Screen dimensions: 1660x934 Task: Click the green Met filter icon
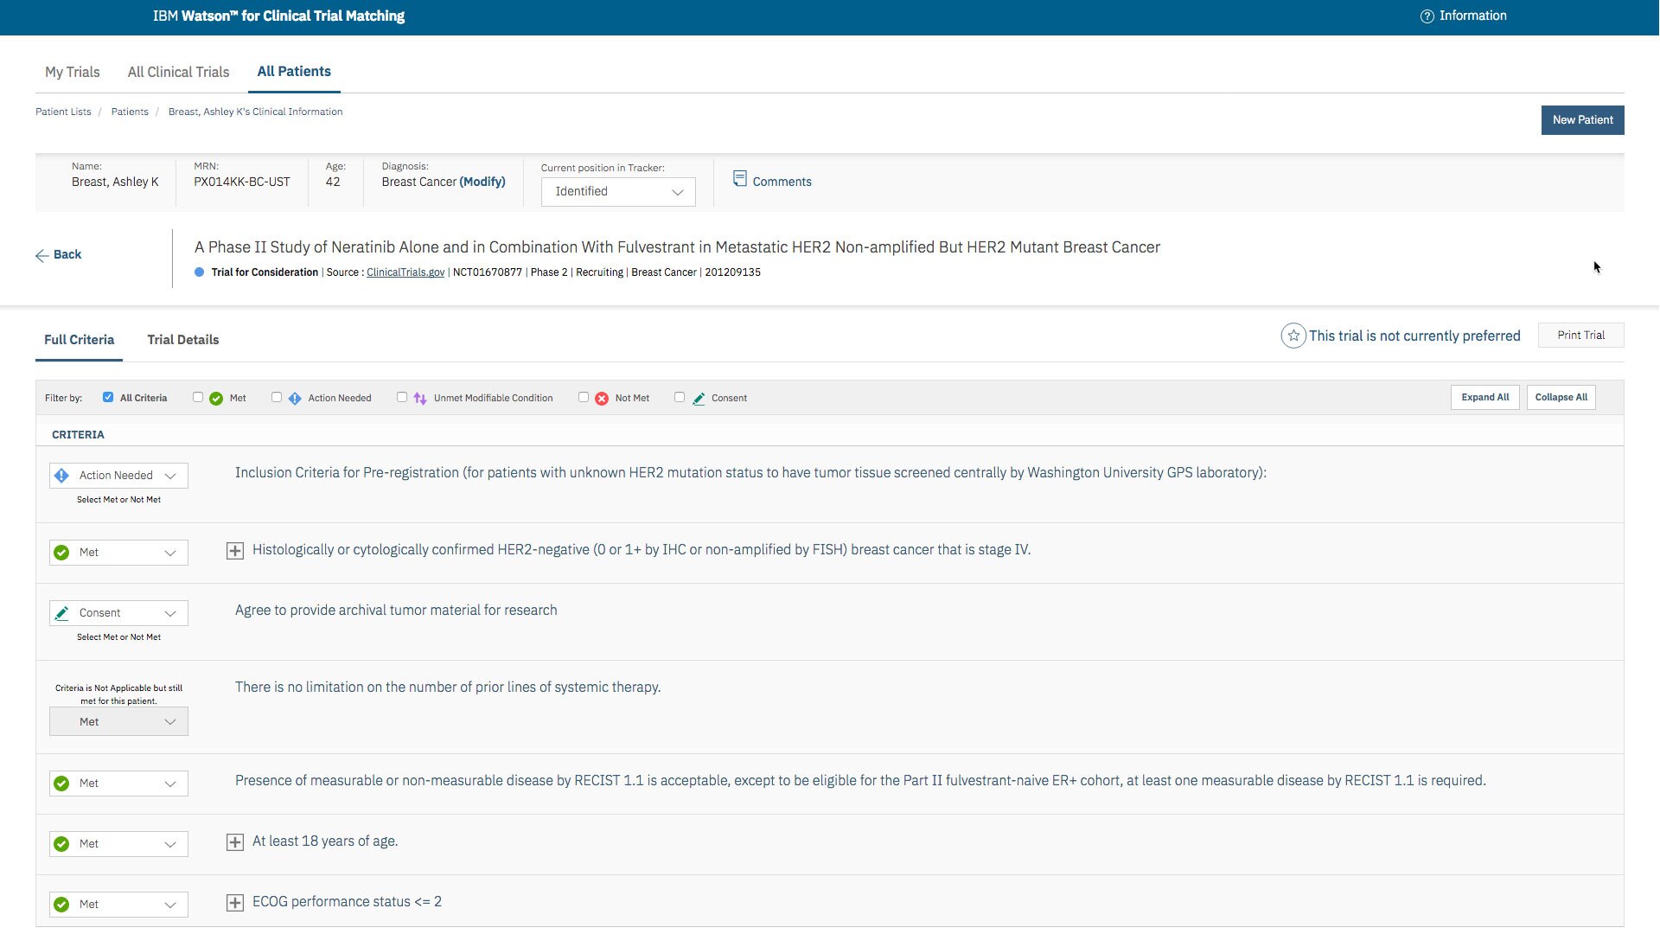tap(216, 399)
